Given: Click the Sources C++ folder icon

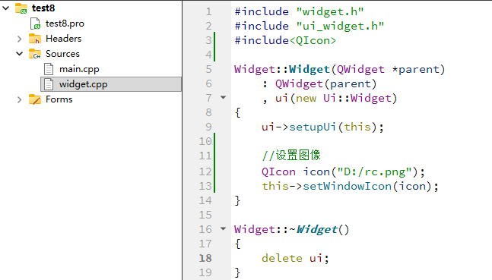Looking at the screenshot, I should click(35, 54).
